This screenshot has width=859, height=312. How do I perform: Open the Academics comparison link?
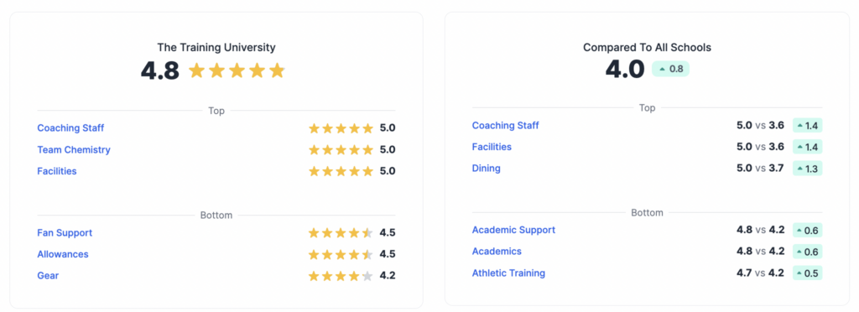pos(497,252)
